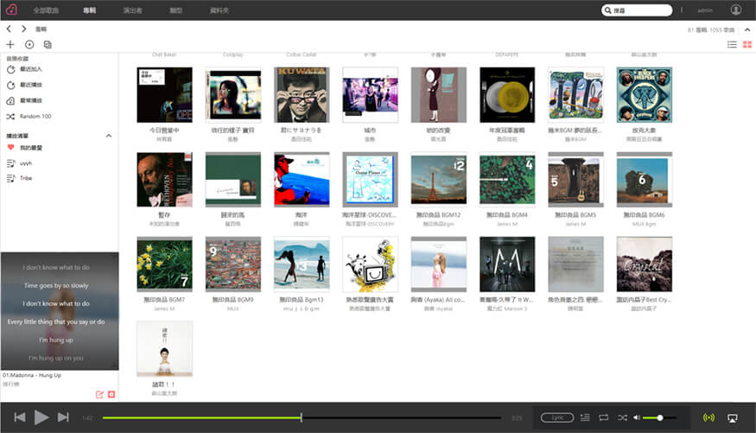Open the BGM5 album with number 5
756x433 pixels.
click(x=575, y=180)
